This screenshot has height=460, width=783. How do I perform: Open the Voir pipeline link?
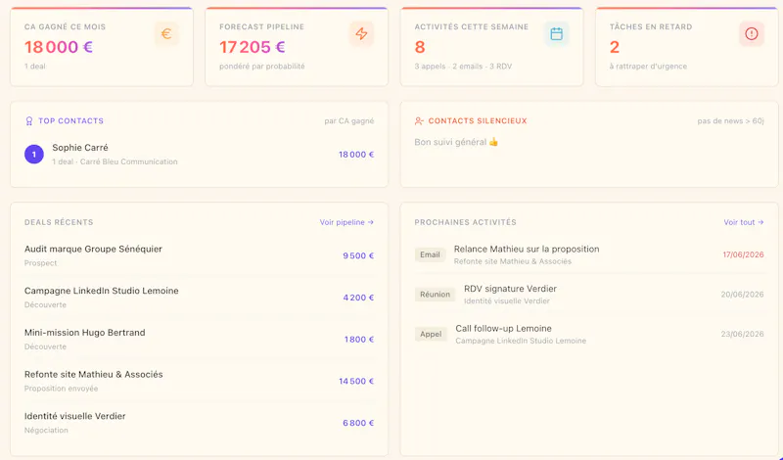pyautogui.click(x=346, y=222)
